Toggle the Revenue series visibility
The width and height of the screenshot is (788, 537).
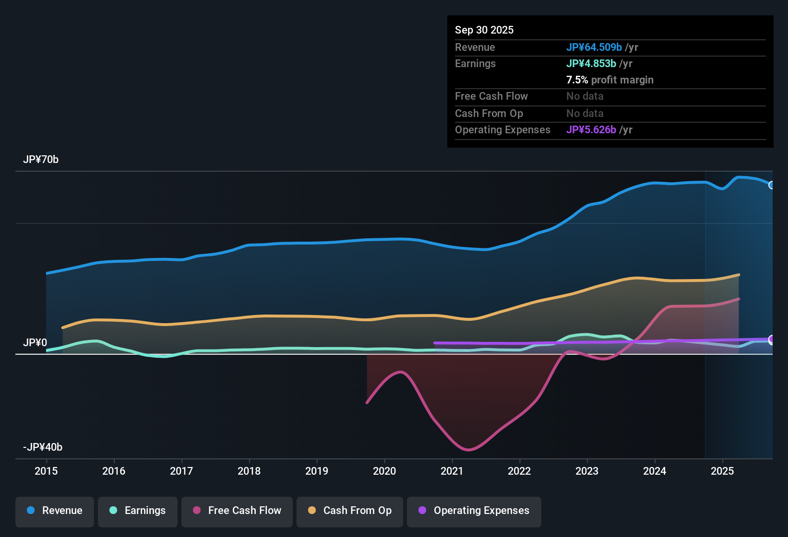[x=54, y=511]
